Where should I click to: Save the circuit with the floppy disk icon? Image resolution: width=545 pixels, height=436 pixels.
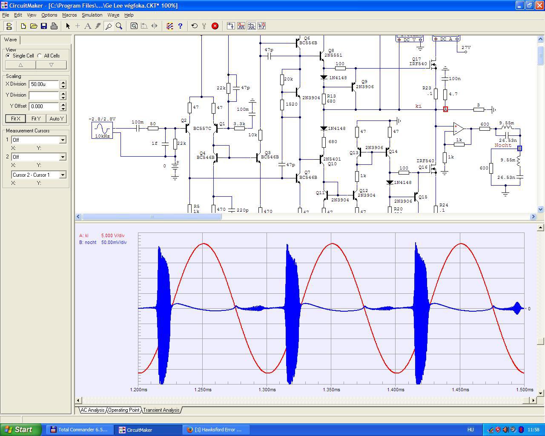pyautogui.click(x=44, y=26)
